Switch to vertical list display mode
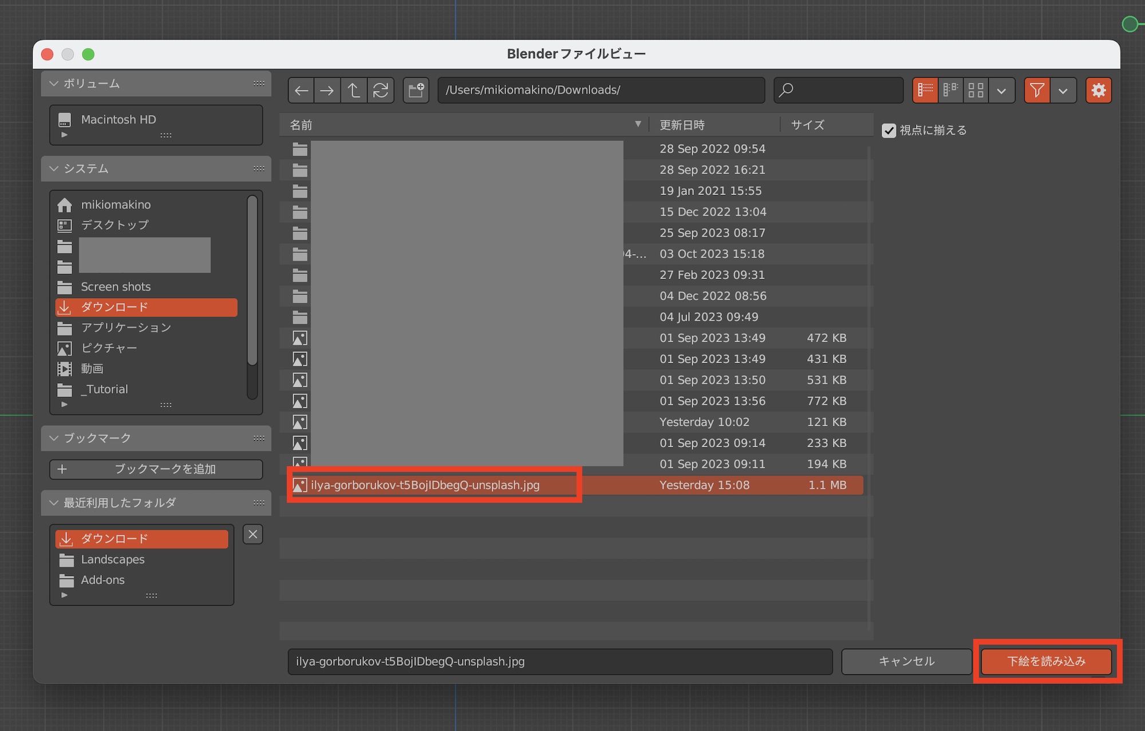 925,90
